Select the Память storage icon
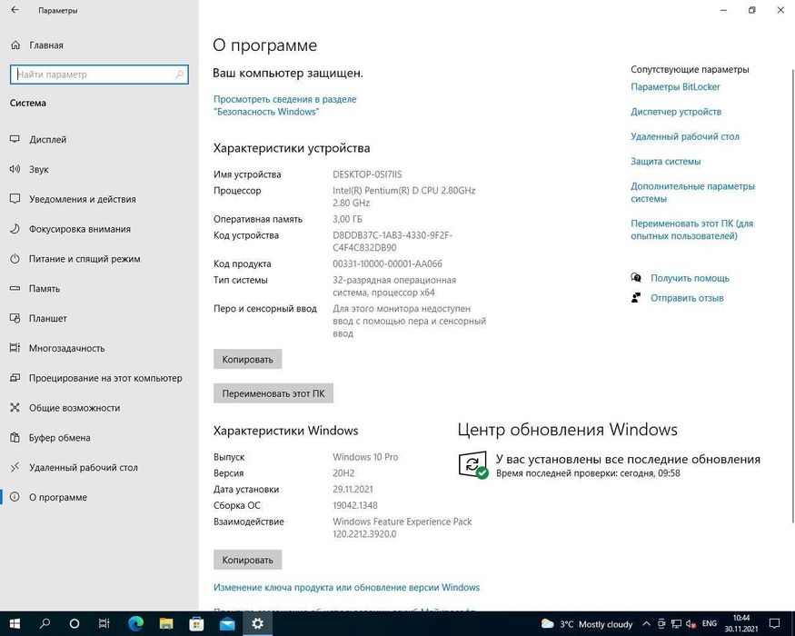The image size is (795, 636). click(15, 288)
